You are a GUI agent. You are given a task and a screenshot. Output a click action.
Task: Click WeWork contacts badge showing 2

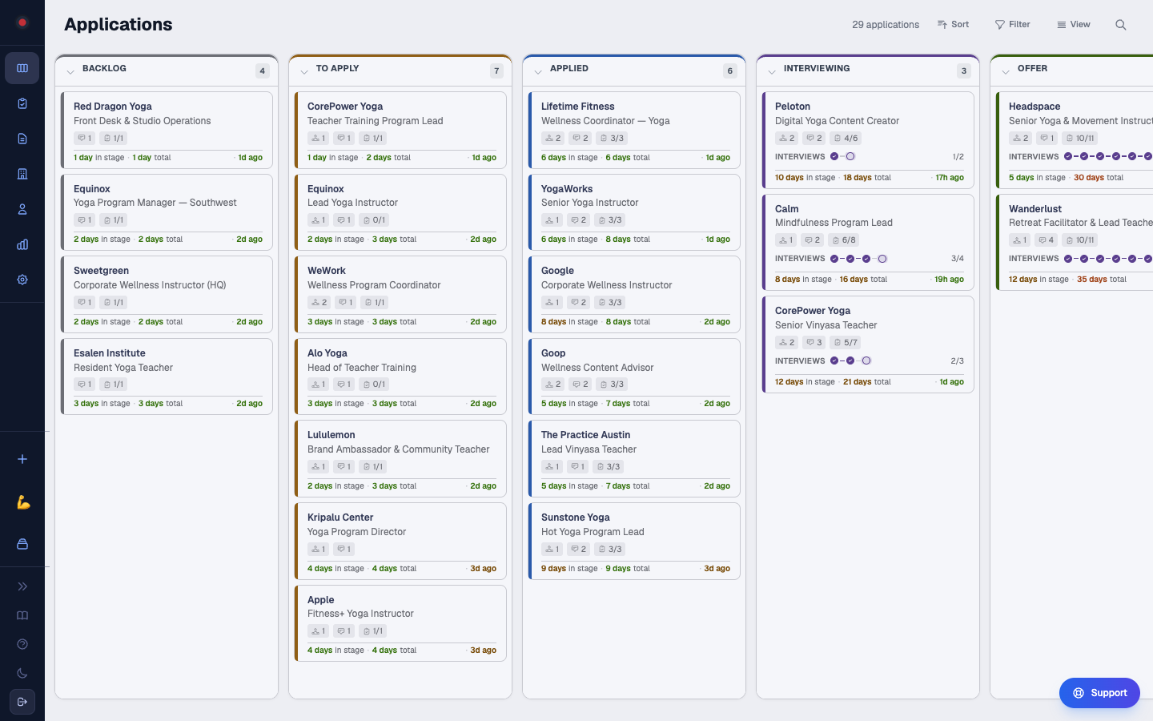[319, 302]
